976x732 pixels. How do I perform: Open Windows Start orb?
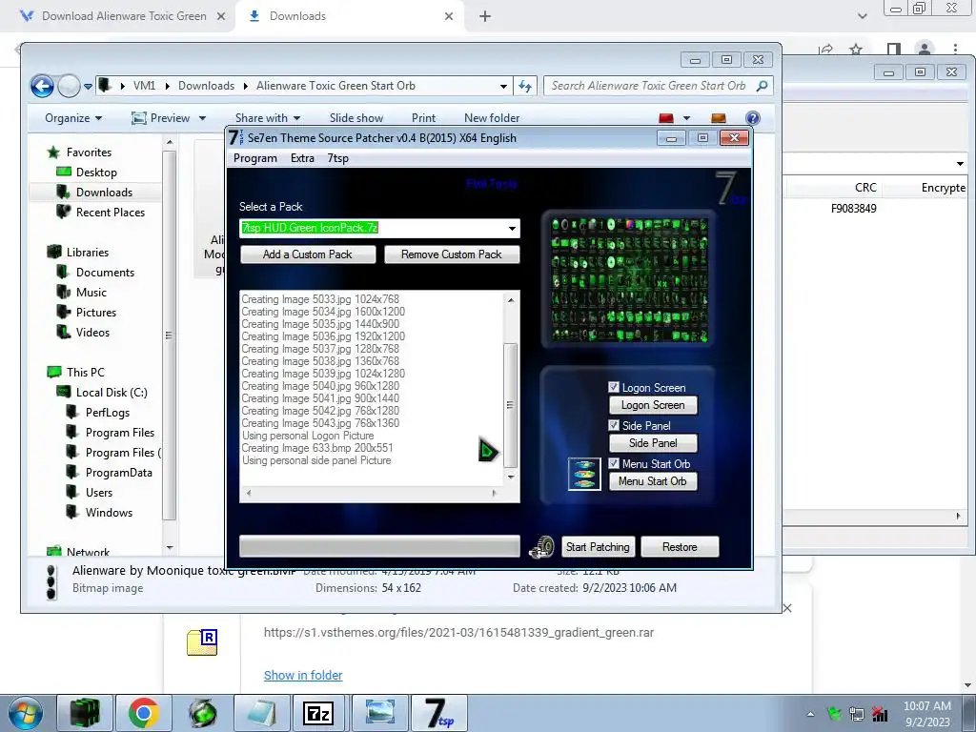(x=24, y=713)
